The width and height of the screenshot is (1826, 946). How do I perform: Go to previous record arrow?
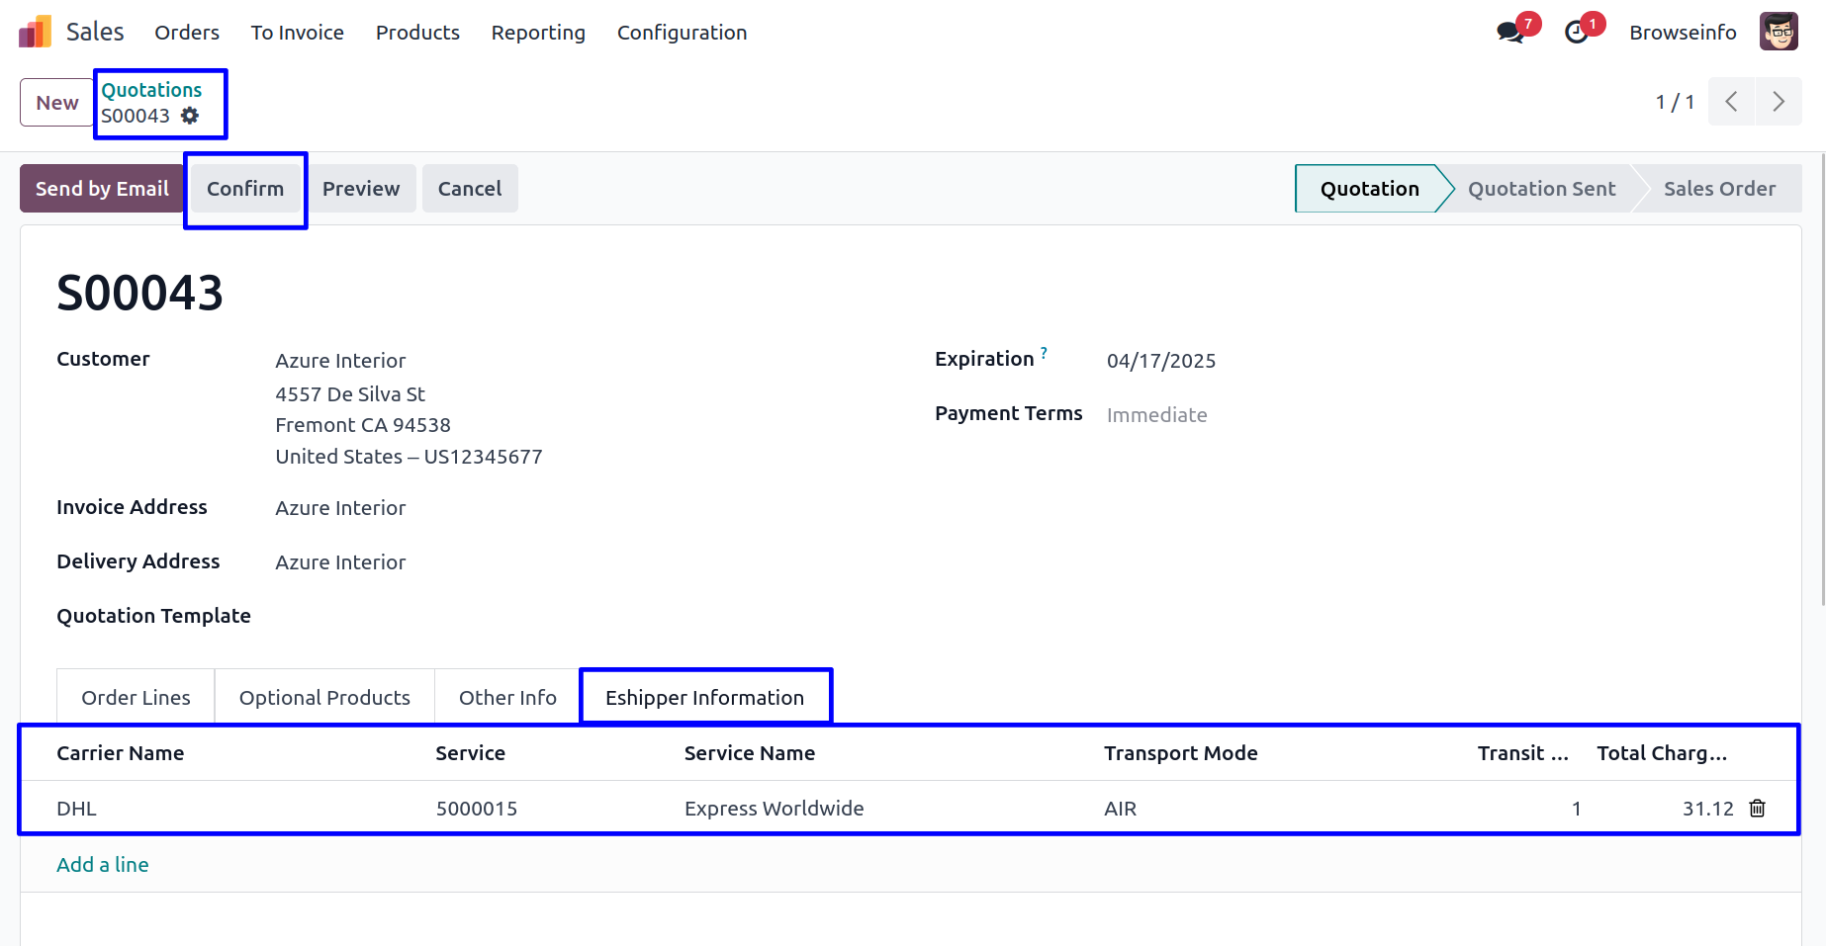pos(1731,102)
